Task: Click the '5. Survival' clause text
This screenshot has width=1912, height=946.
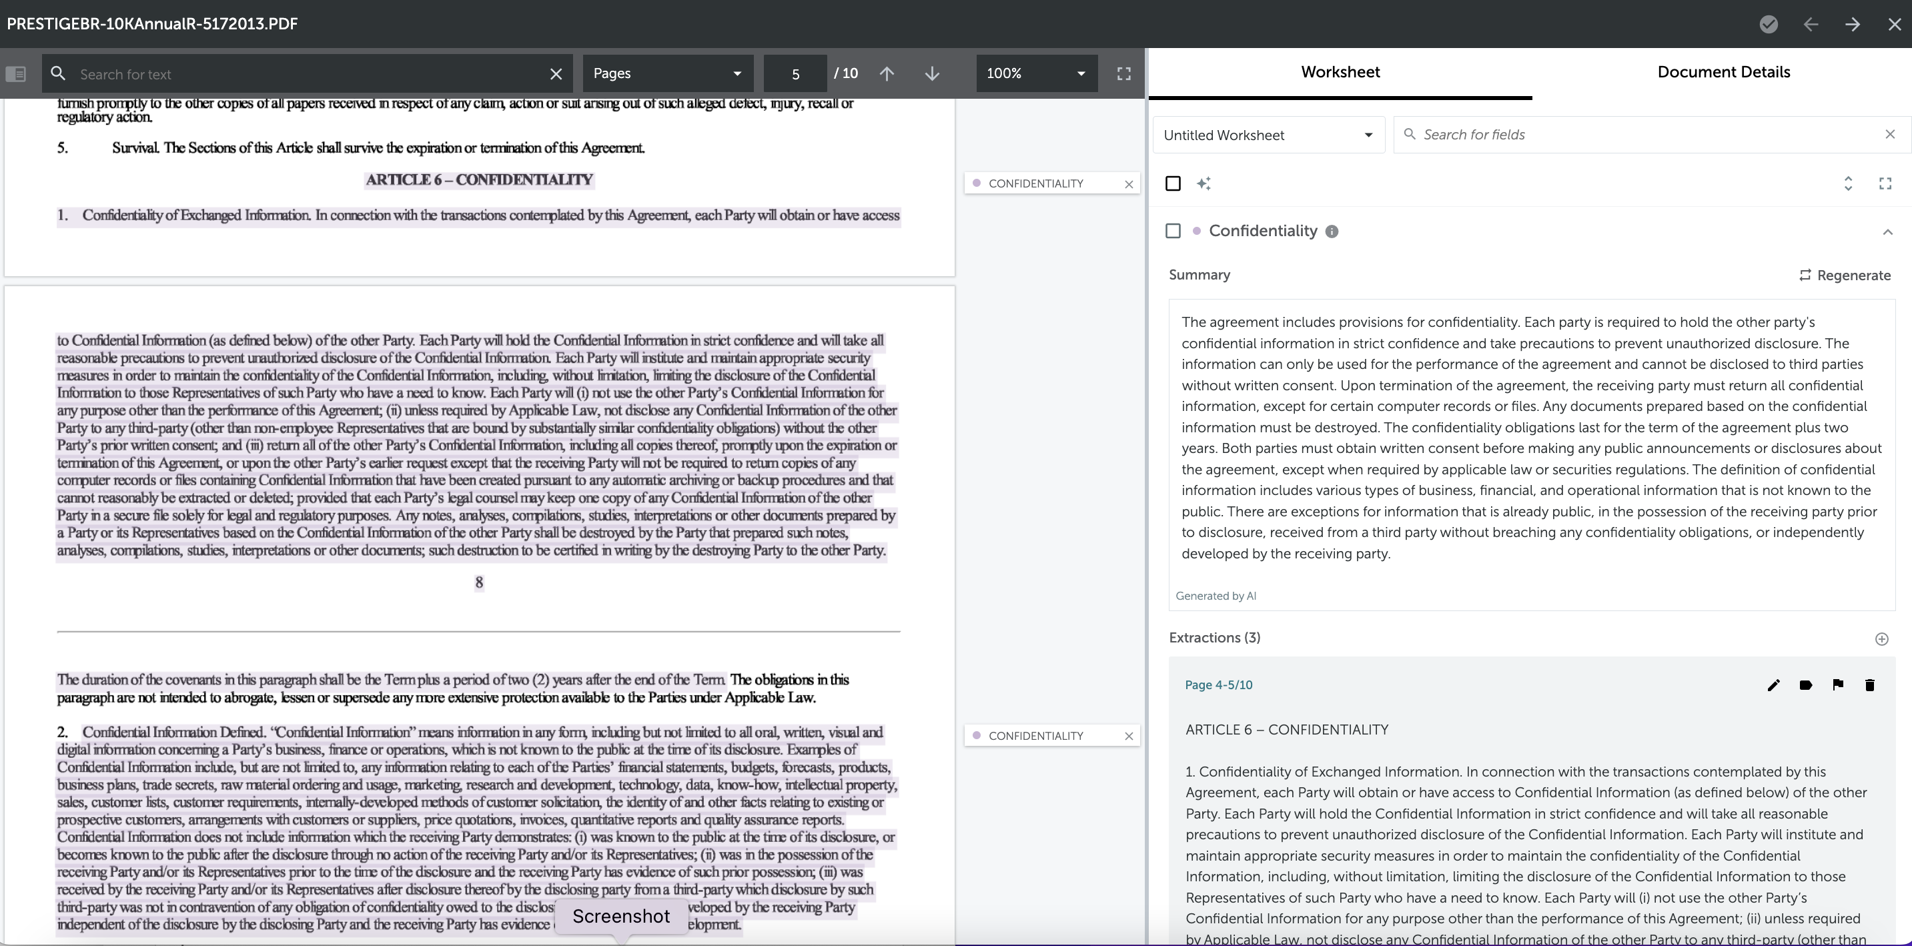Action: [351, 147]
